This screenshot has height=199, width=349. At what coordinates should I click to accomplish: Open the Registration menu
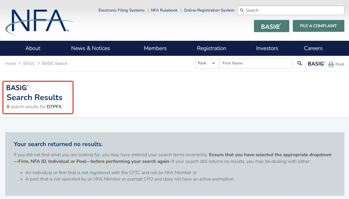click(x=212, y=48)
